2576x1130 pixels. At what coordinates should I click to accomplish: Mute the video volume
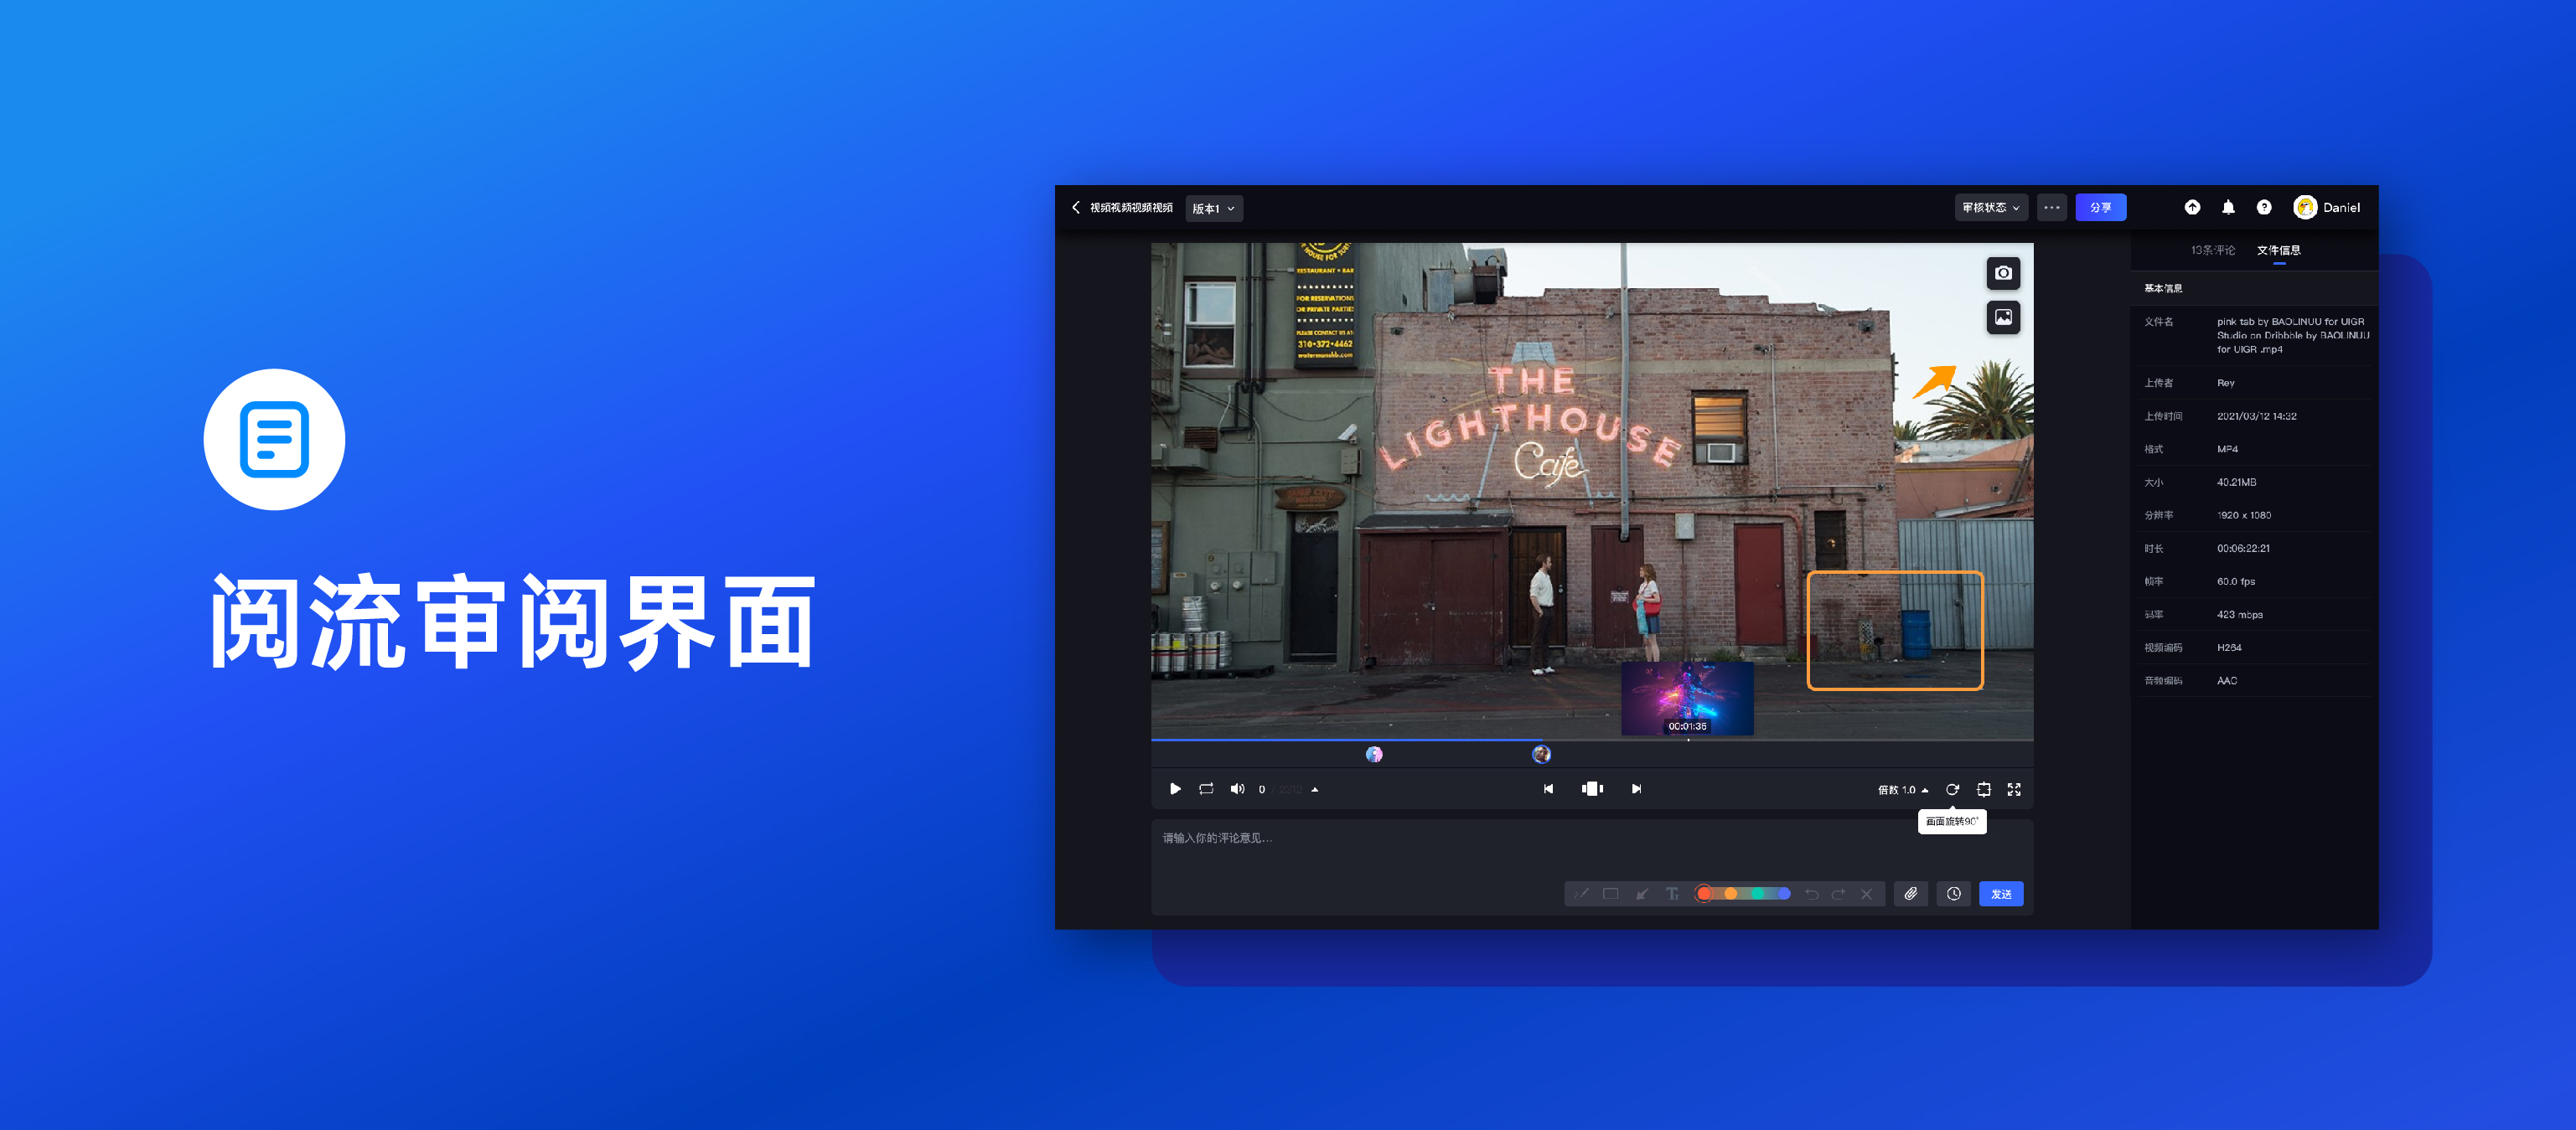pyautogui.click(x=1237, y=789)
